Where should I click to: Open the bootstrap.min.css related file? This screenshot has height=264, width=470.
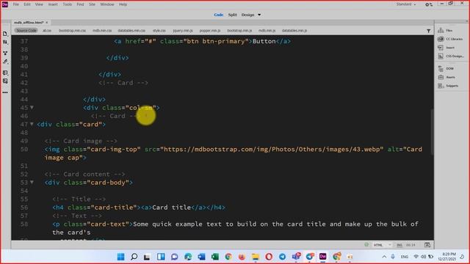click(x=72, y=31)
